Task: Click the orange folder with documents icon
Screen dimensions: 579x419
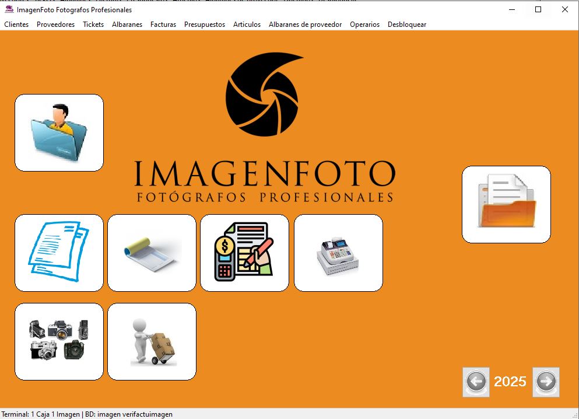Action: pyautogui.click(x=506, y=204)
